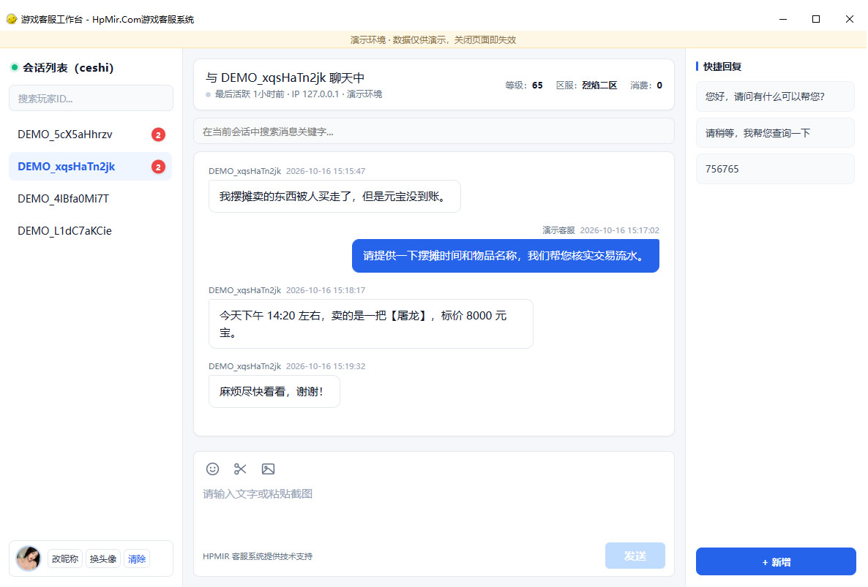
Task: Click message 我摆摊卖的东西被人买走了
Action: click(334, 196)
